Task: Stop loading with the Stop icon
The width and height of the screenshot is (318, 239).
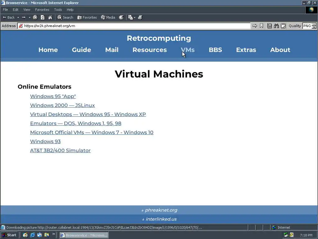Action: (x=35, y=17)
